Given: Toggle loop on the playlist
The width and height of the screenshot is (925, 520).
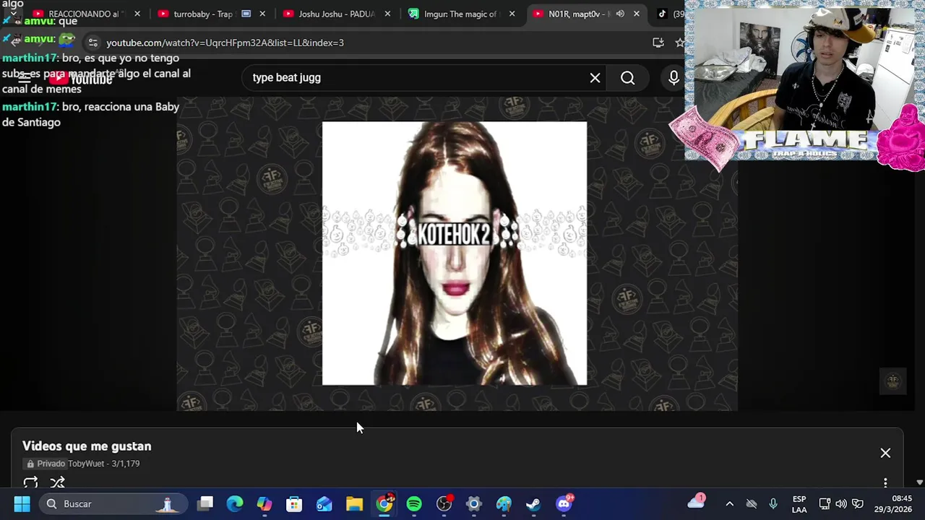Looking at the screenshot, I should click(x=30, y=482).
